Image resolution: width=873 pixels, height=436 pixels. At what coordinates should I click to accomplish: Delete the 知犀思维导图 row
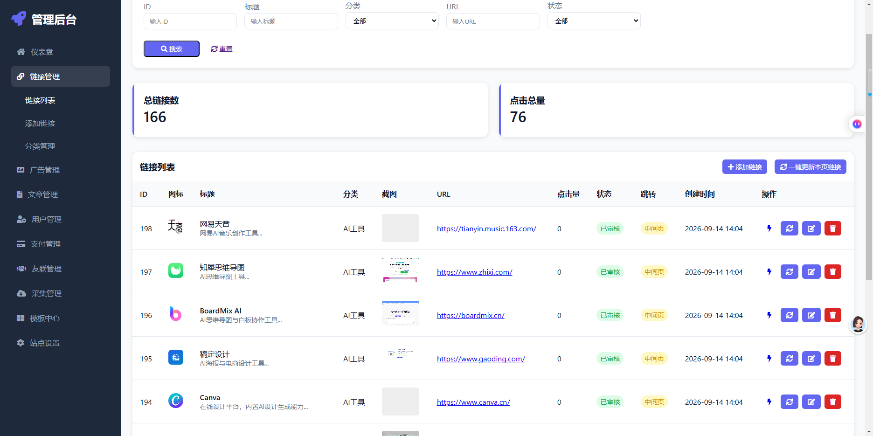point(833,272)
